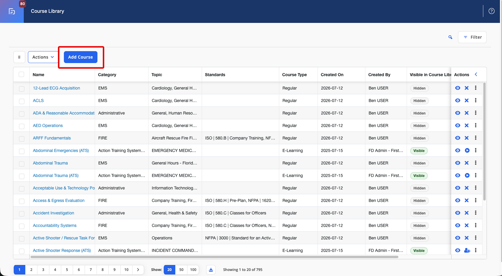Toggle visibility eye for 12-Lead ECG Acquisition
Viewport: 502px width, 276px height.
point(458,88)
